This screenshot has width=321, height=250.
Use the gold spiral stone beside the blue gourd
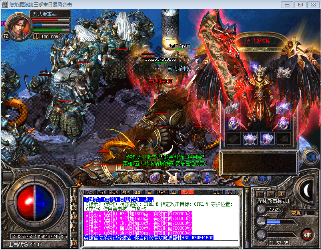pyautogui.click(x=190, y=177)
